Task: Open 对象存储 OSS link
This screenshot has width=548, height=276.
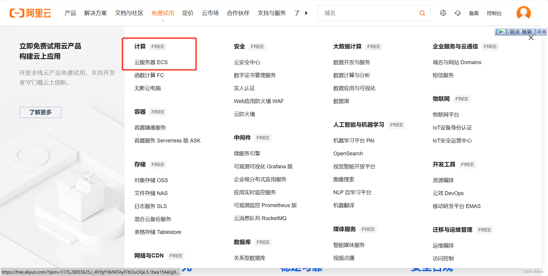Action: [151, 180]
